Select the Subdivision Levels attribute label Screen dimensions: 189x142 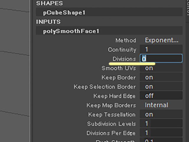point(112,124)
